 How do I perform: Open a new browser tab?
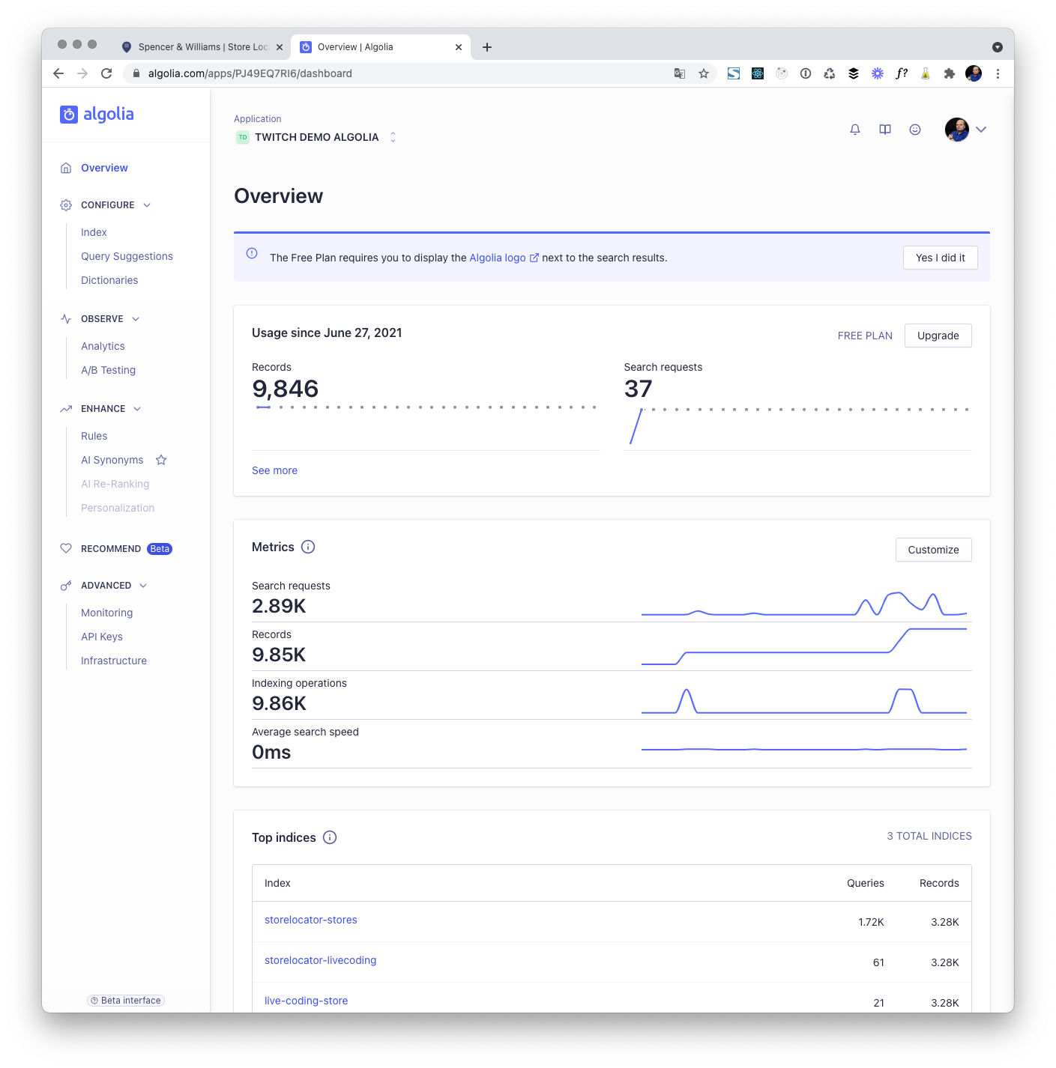pos(487,47)
